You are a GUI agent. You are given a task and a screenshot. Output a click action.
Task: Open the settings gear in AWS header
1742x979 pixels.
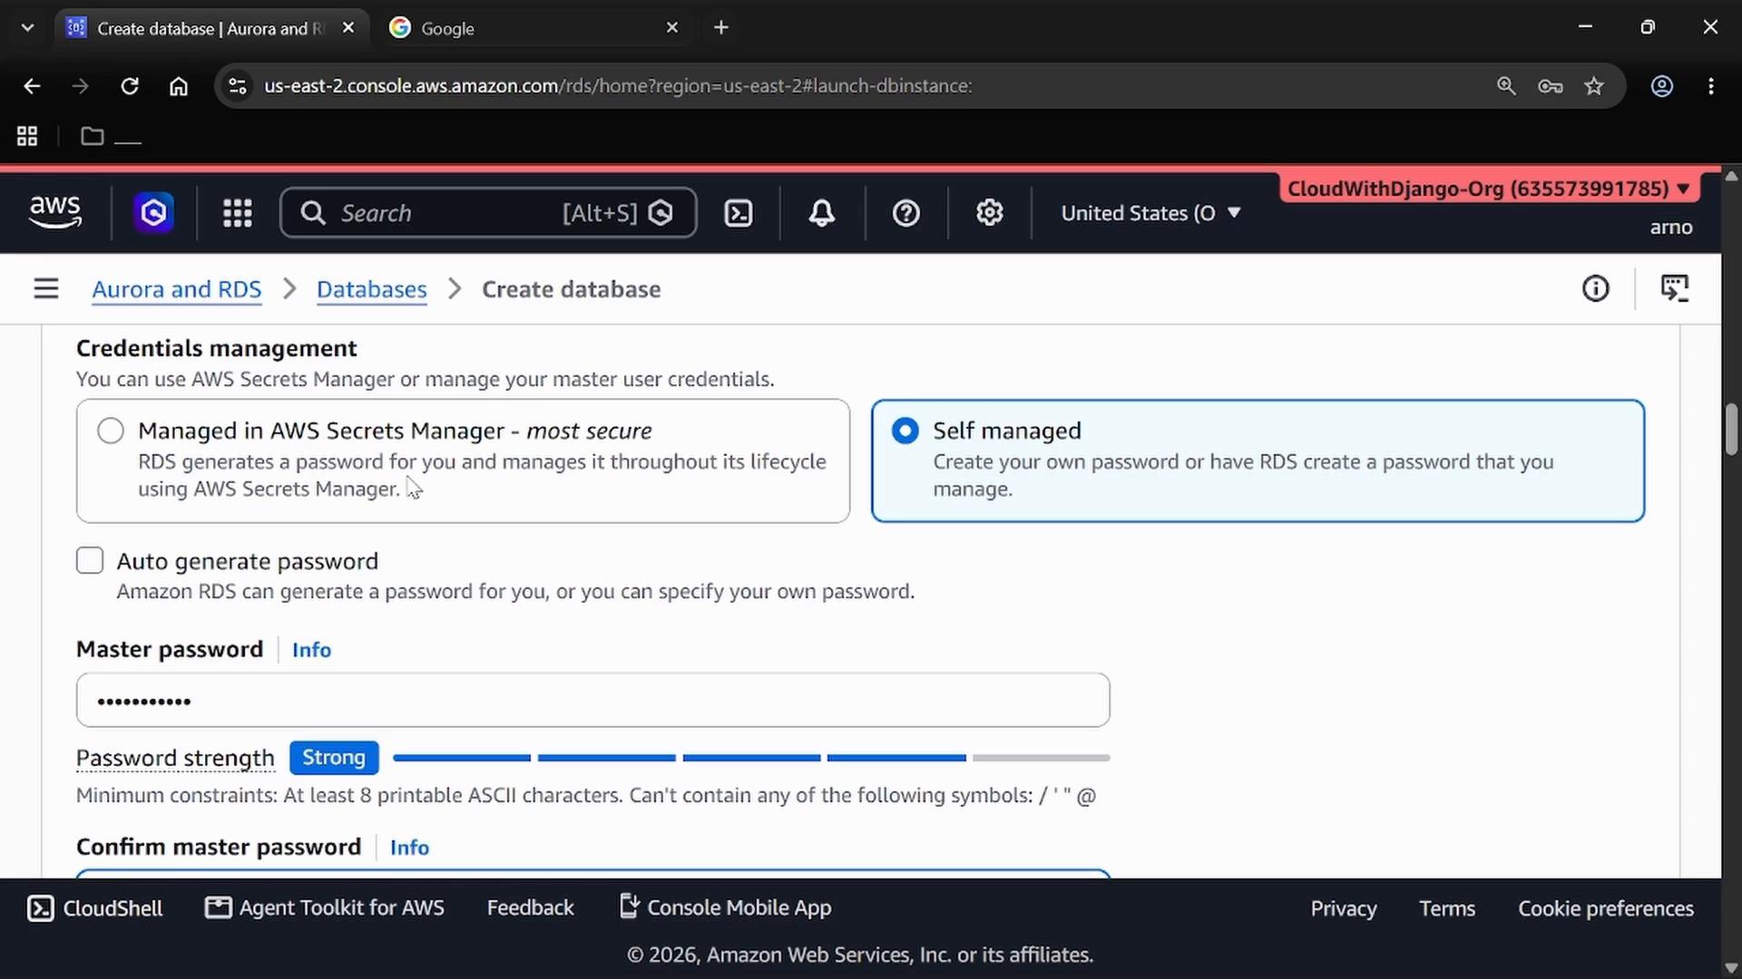coord(990,213)
